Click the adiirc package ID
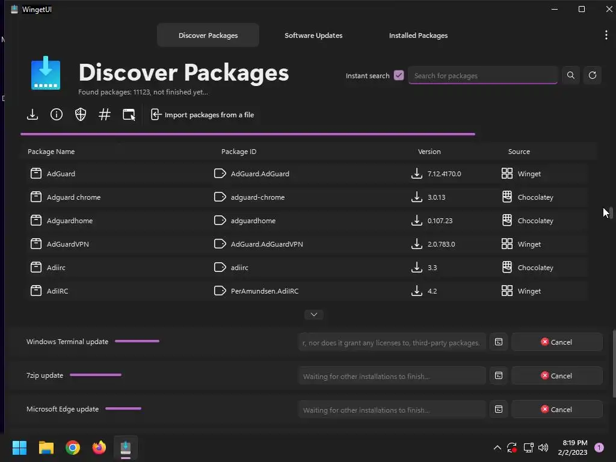 (239, 268)
